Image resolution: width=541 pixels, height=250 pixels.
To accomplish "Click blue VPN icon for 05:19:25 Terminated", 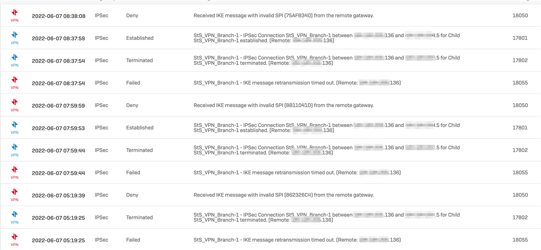I will pyautogui.click(x=15, y=217).
